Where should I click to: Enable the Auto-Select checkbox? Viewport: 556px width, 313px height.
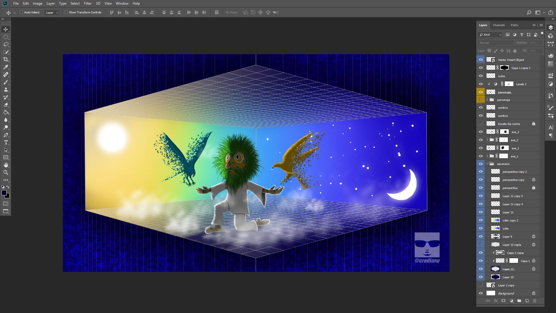pos(21,12)
